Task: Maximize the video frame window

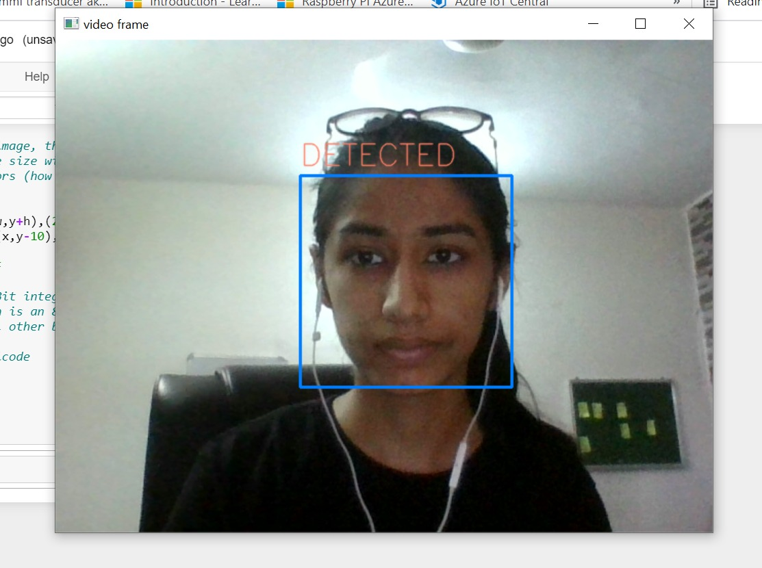Action: [640, 24]
